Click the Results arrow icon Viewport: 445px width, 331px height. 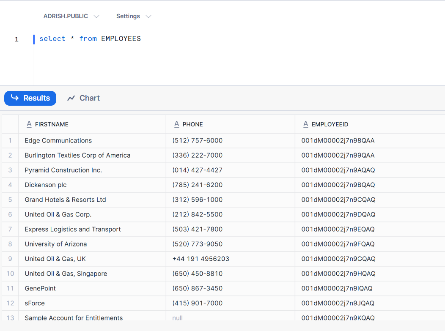click(15, 98)
